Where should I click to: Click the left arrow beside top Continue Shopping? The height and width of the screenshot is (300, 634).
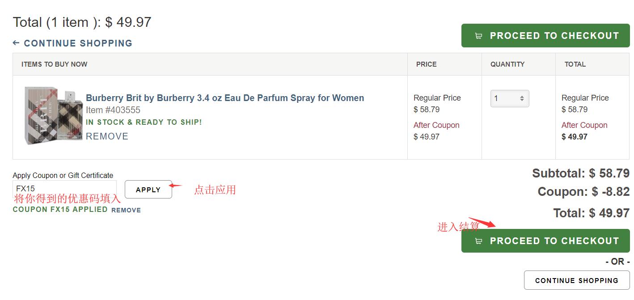coord(16,43)
